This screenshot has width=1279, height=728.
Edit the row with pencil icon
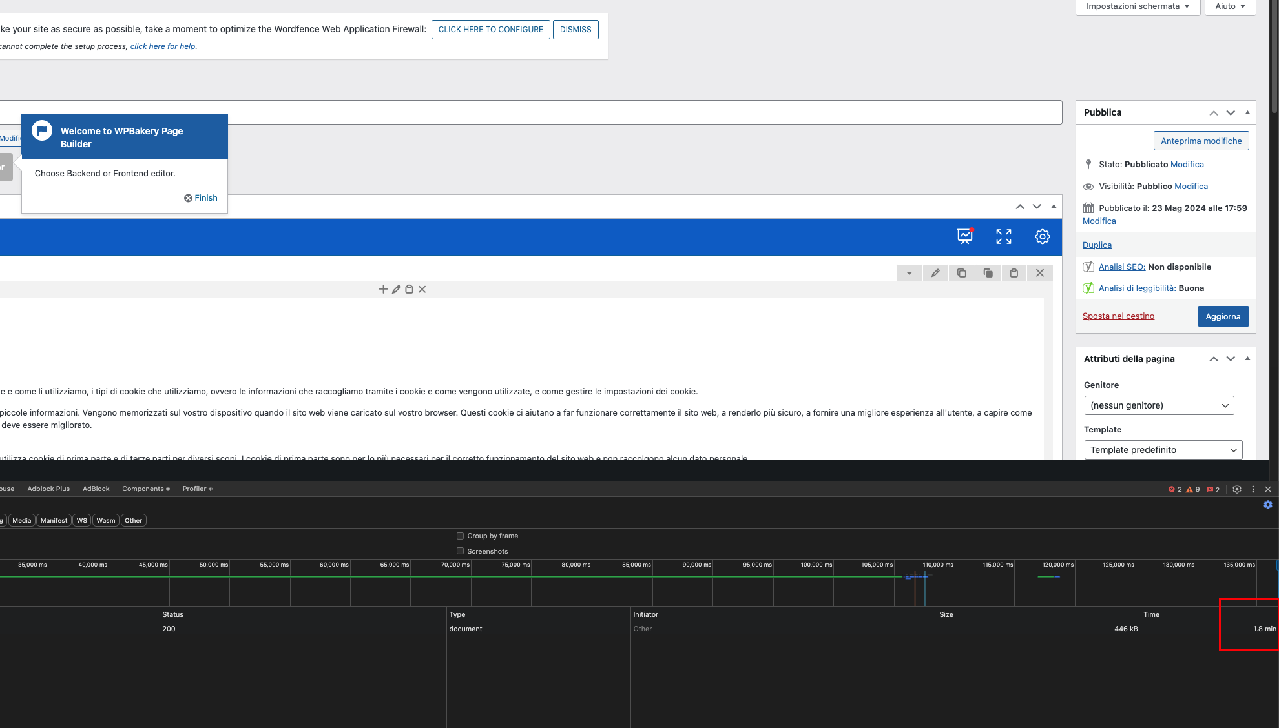(935, 273)
